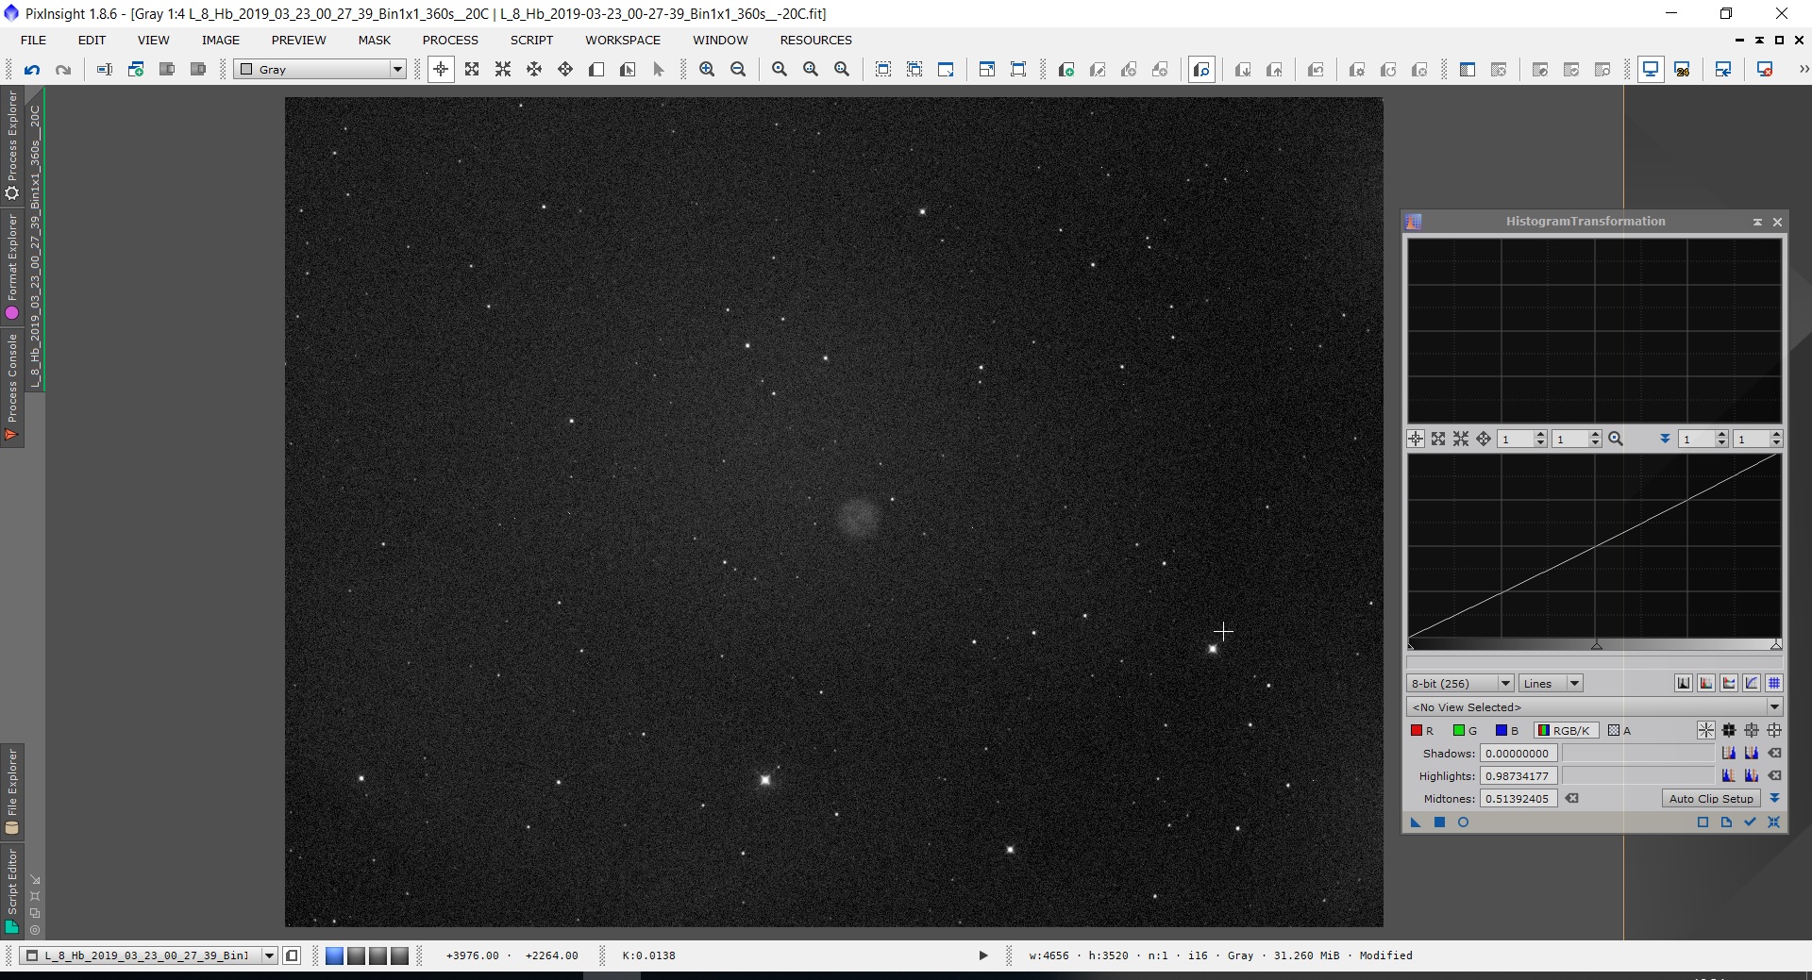The width and height of the screenshot is (1812, 980).
Task: Open the Script Editor side panel
Action: 11,890
